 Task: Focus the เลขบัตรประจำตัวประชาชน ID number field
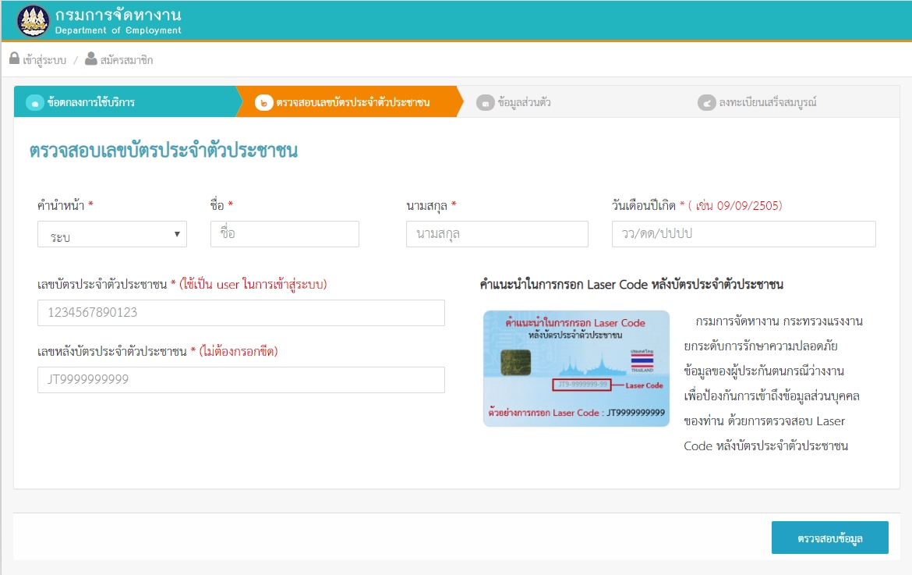[x=241, y=313]
